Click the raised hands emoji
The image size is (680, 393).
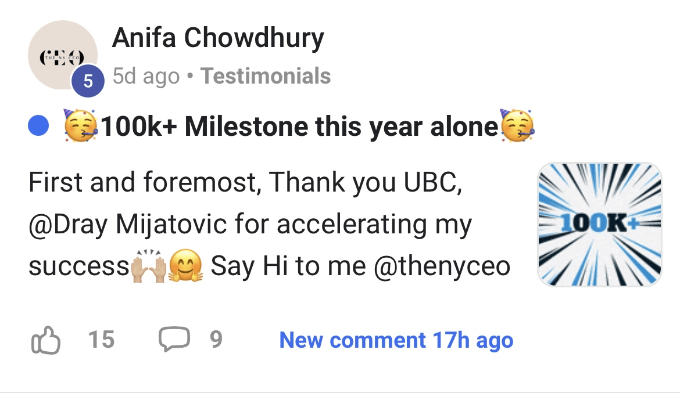point(150,267)
